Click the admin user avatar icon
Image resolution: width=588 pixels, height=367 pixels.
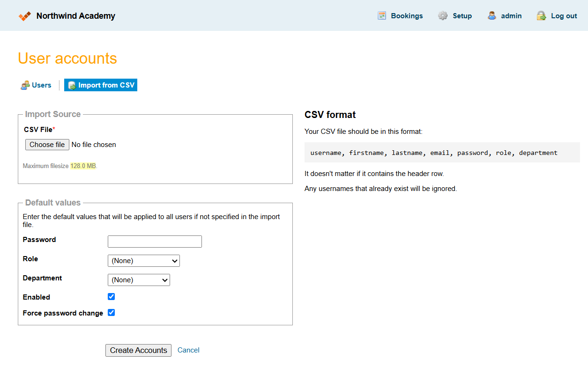(x=491, y=16)
